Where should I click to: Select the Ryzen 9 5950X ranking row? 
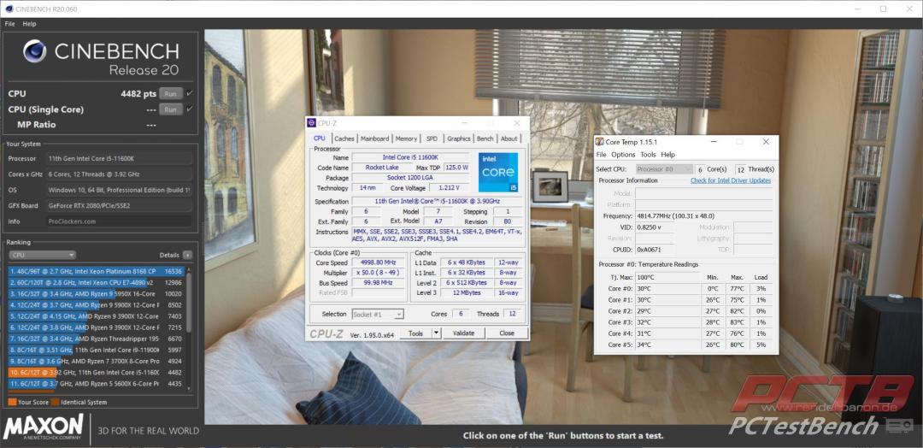96,294
